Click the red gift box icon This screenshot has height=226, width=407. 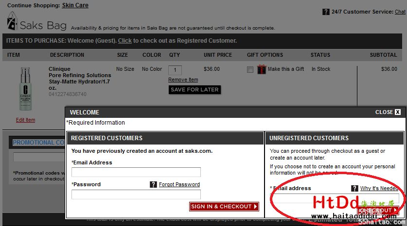[262, 69]
